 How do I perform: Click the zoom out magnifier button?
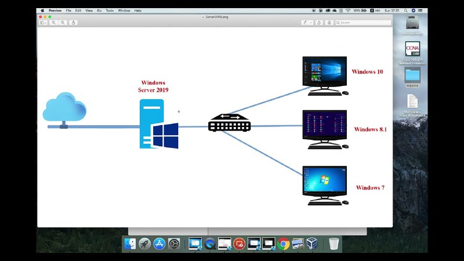[x=53, y=23]
